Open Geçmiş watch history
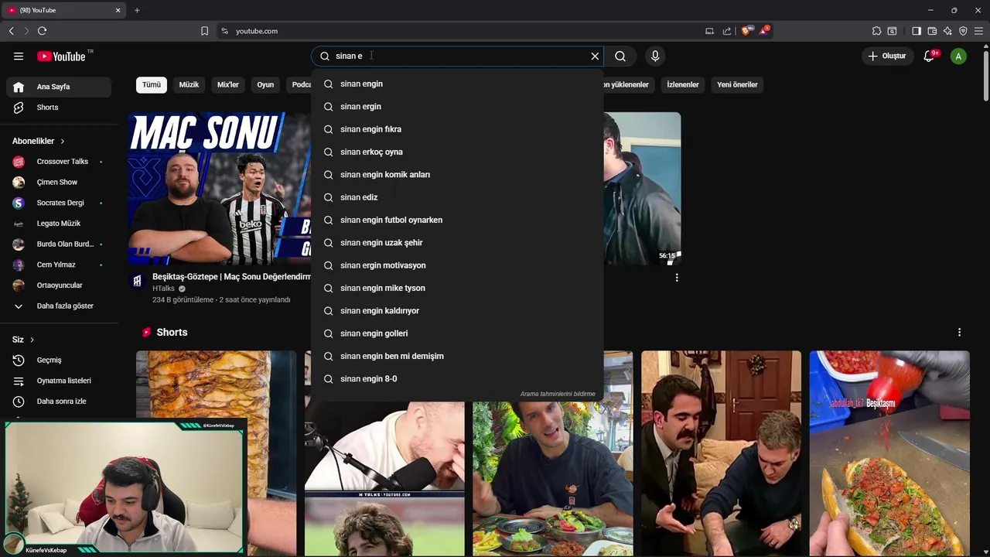990x557 pixels. [59, 360]
